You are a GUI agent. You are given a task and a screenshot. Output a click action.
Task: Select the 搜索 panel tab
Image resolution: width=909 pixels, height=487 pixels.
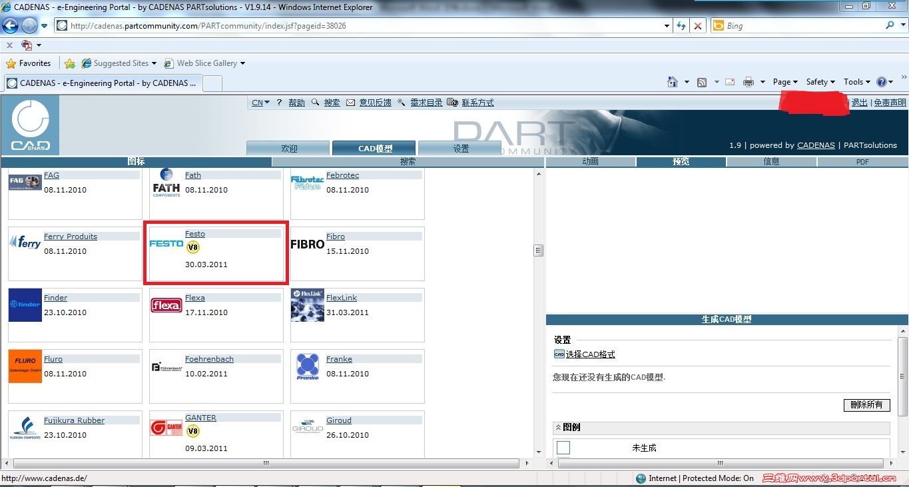[x=408, y=162]
